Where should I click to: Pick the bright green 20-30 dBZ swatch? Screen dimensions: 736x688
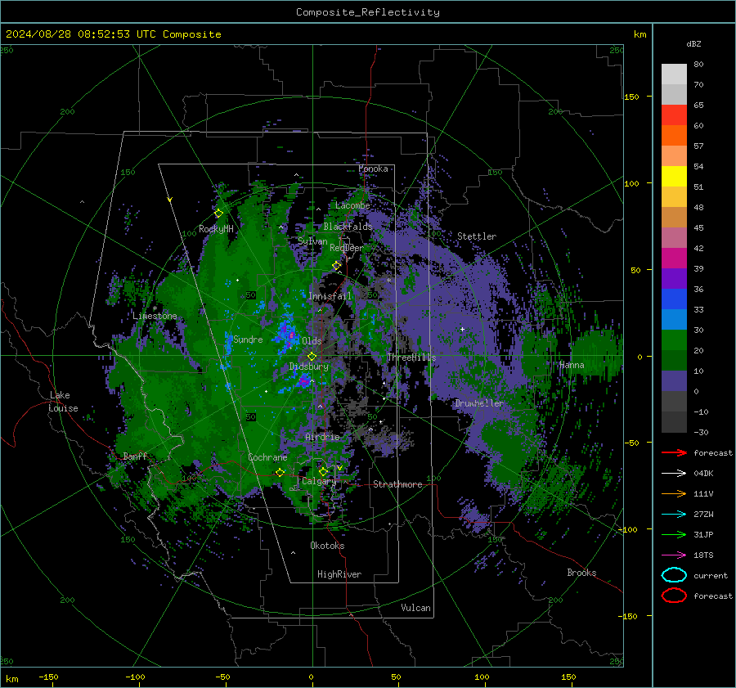[x=674, y=340]
